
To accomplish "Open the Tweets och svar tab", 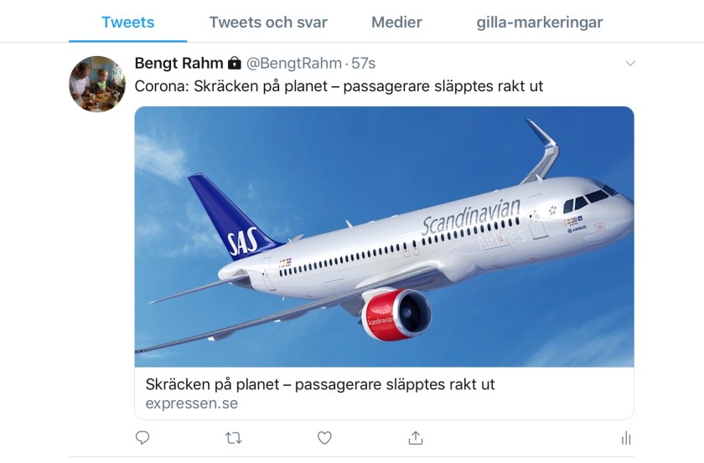I will click(x=268, y=23).
